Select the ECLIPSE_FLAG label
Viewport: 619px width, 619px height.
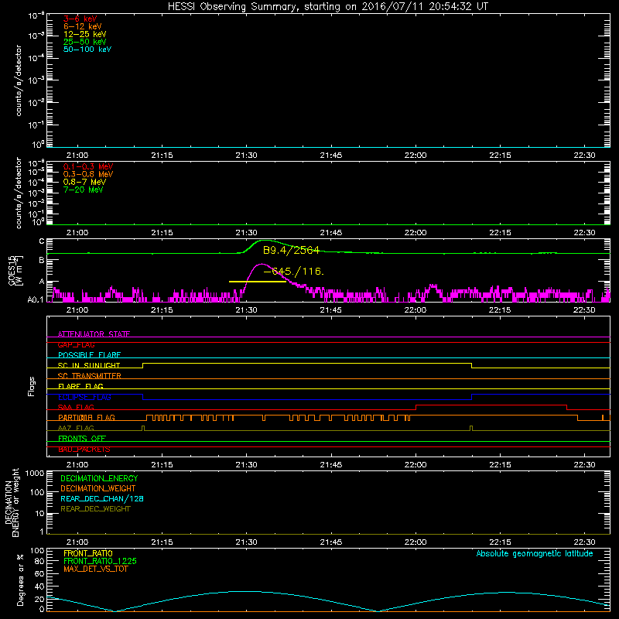tap(84, 397)
